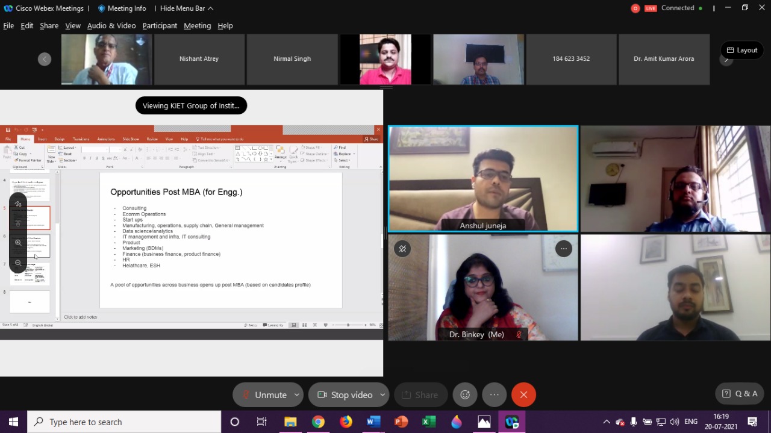The image size is (771, 433).
Task: Expand video options arrow beside Stop video
Action: click(382, 394)
